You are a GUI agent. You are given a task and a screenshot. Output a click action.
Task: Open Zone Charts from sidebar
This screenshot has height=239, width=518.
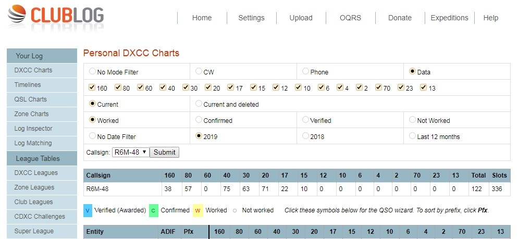click(x=31, y=114)
